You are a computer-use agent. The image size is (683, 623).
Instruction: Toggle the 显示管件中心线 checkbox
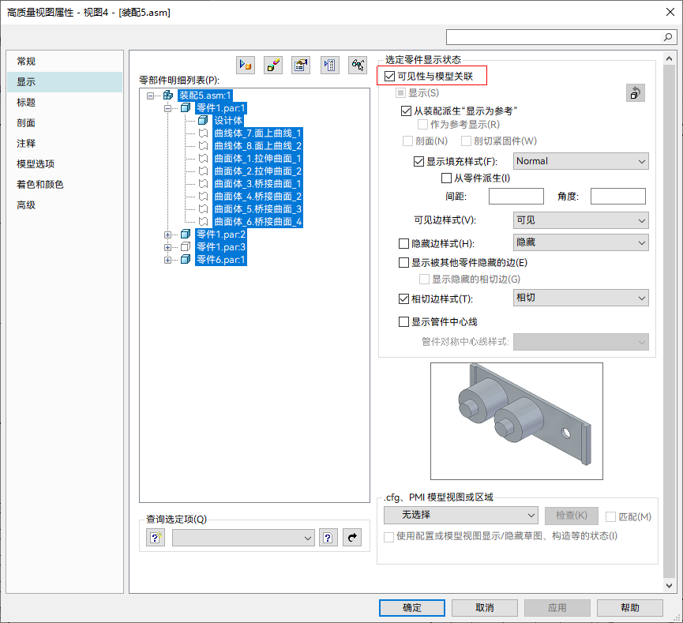click(x=404, y=322)
